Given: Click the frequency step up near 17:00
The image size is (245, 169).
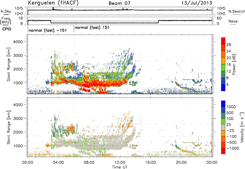Looking at the screenshot, I should point(158,22).
